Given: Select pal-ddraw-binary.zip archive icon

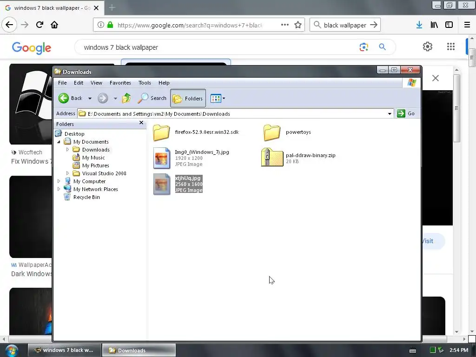Looking at the screenshot, I should pos(272,157).
